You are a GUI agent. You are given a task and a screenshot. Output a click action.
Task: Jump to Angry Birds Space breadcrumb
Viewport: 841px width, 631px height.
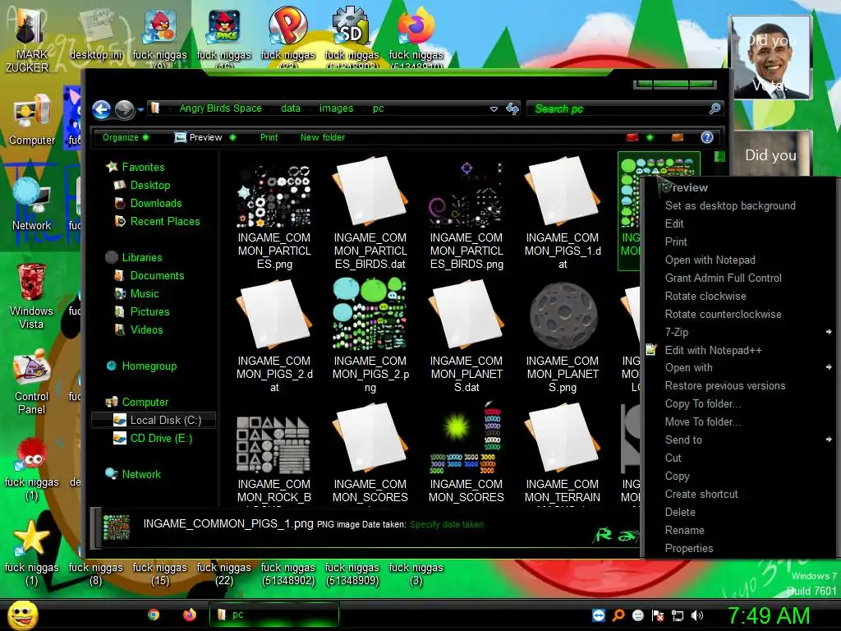tap(220, 108)
